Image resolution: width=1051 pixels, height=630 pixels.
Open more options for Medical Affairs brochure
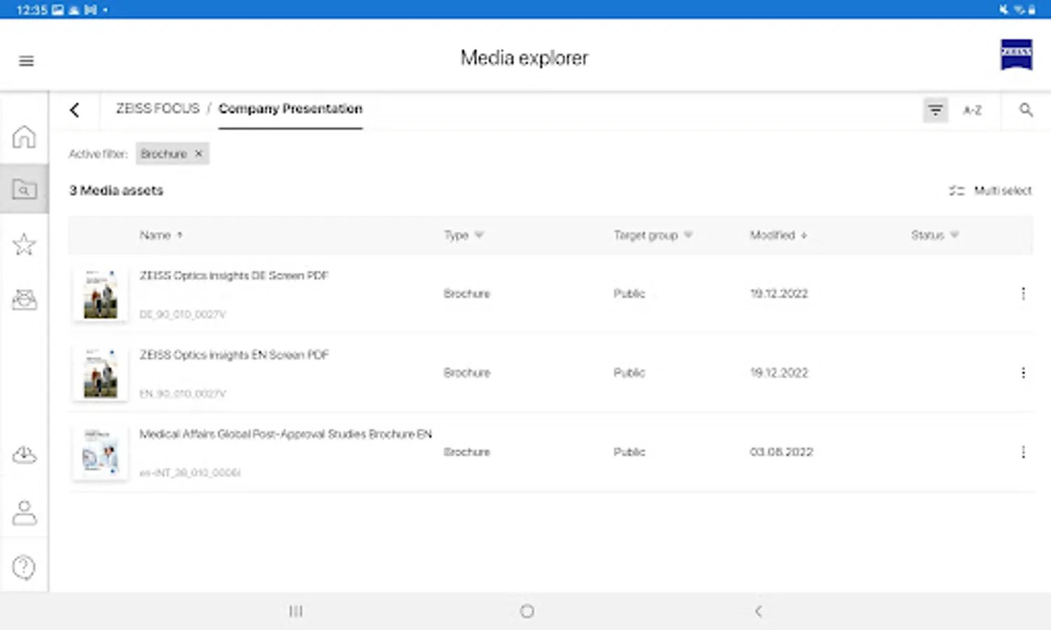(x=1023, y=452)
